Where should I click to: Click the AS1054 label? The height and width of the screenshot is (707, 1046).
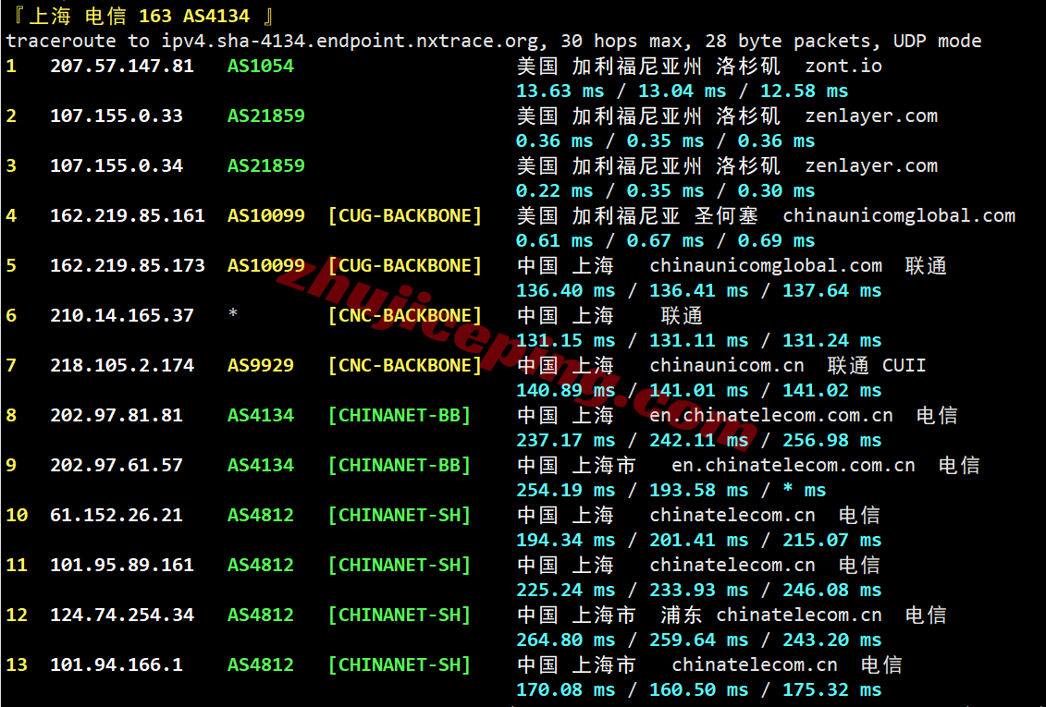tap(261, 66)
